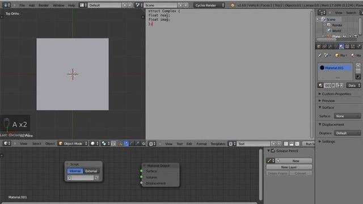Open the Help menu in the top bar
This screenshot has width=363, height=204.
[71, 5]
